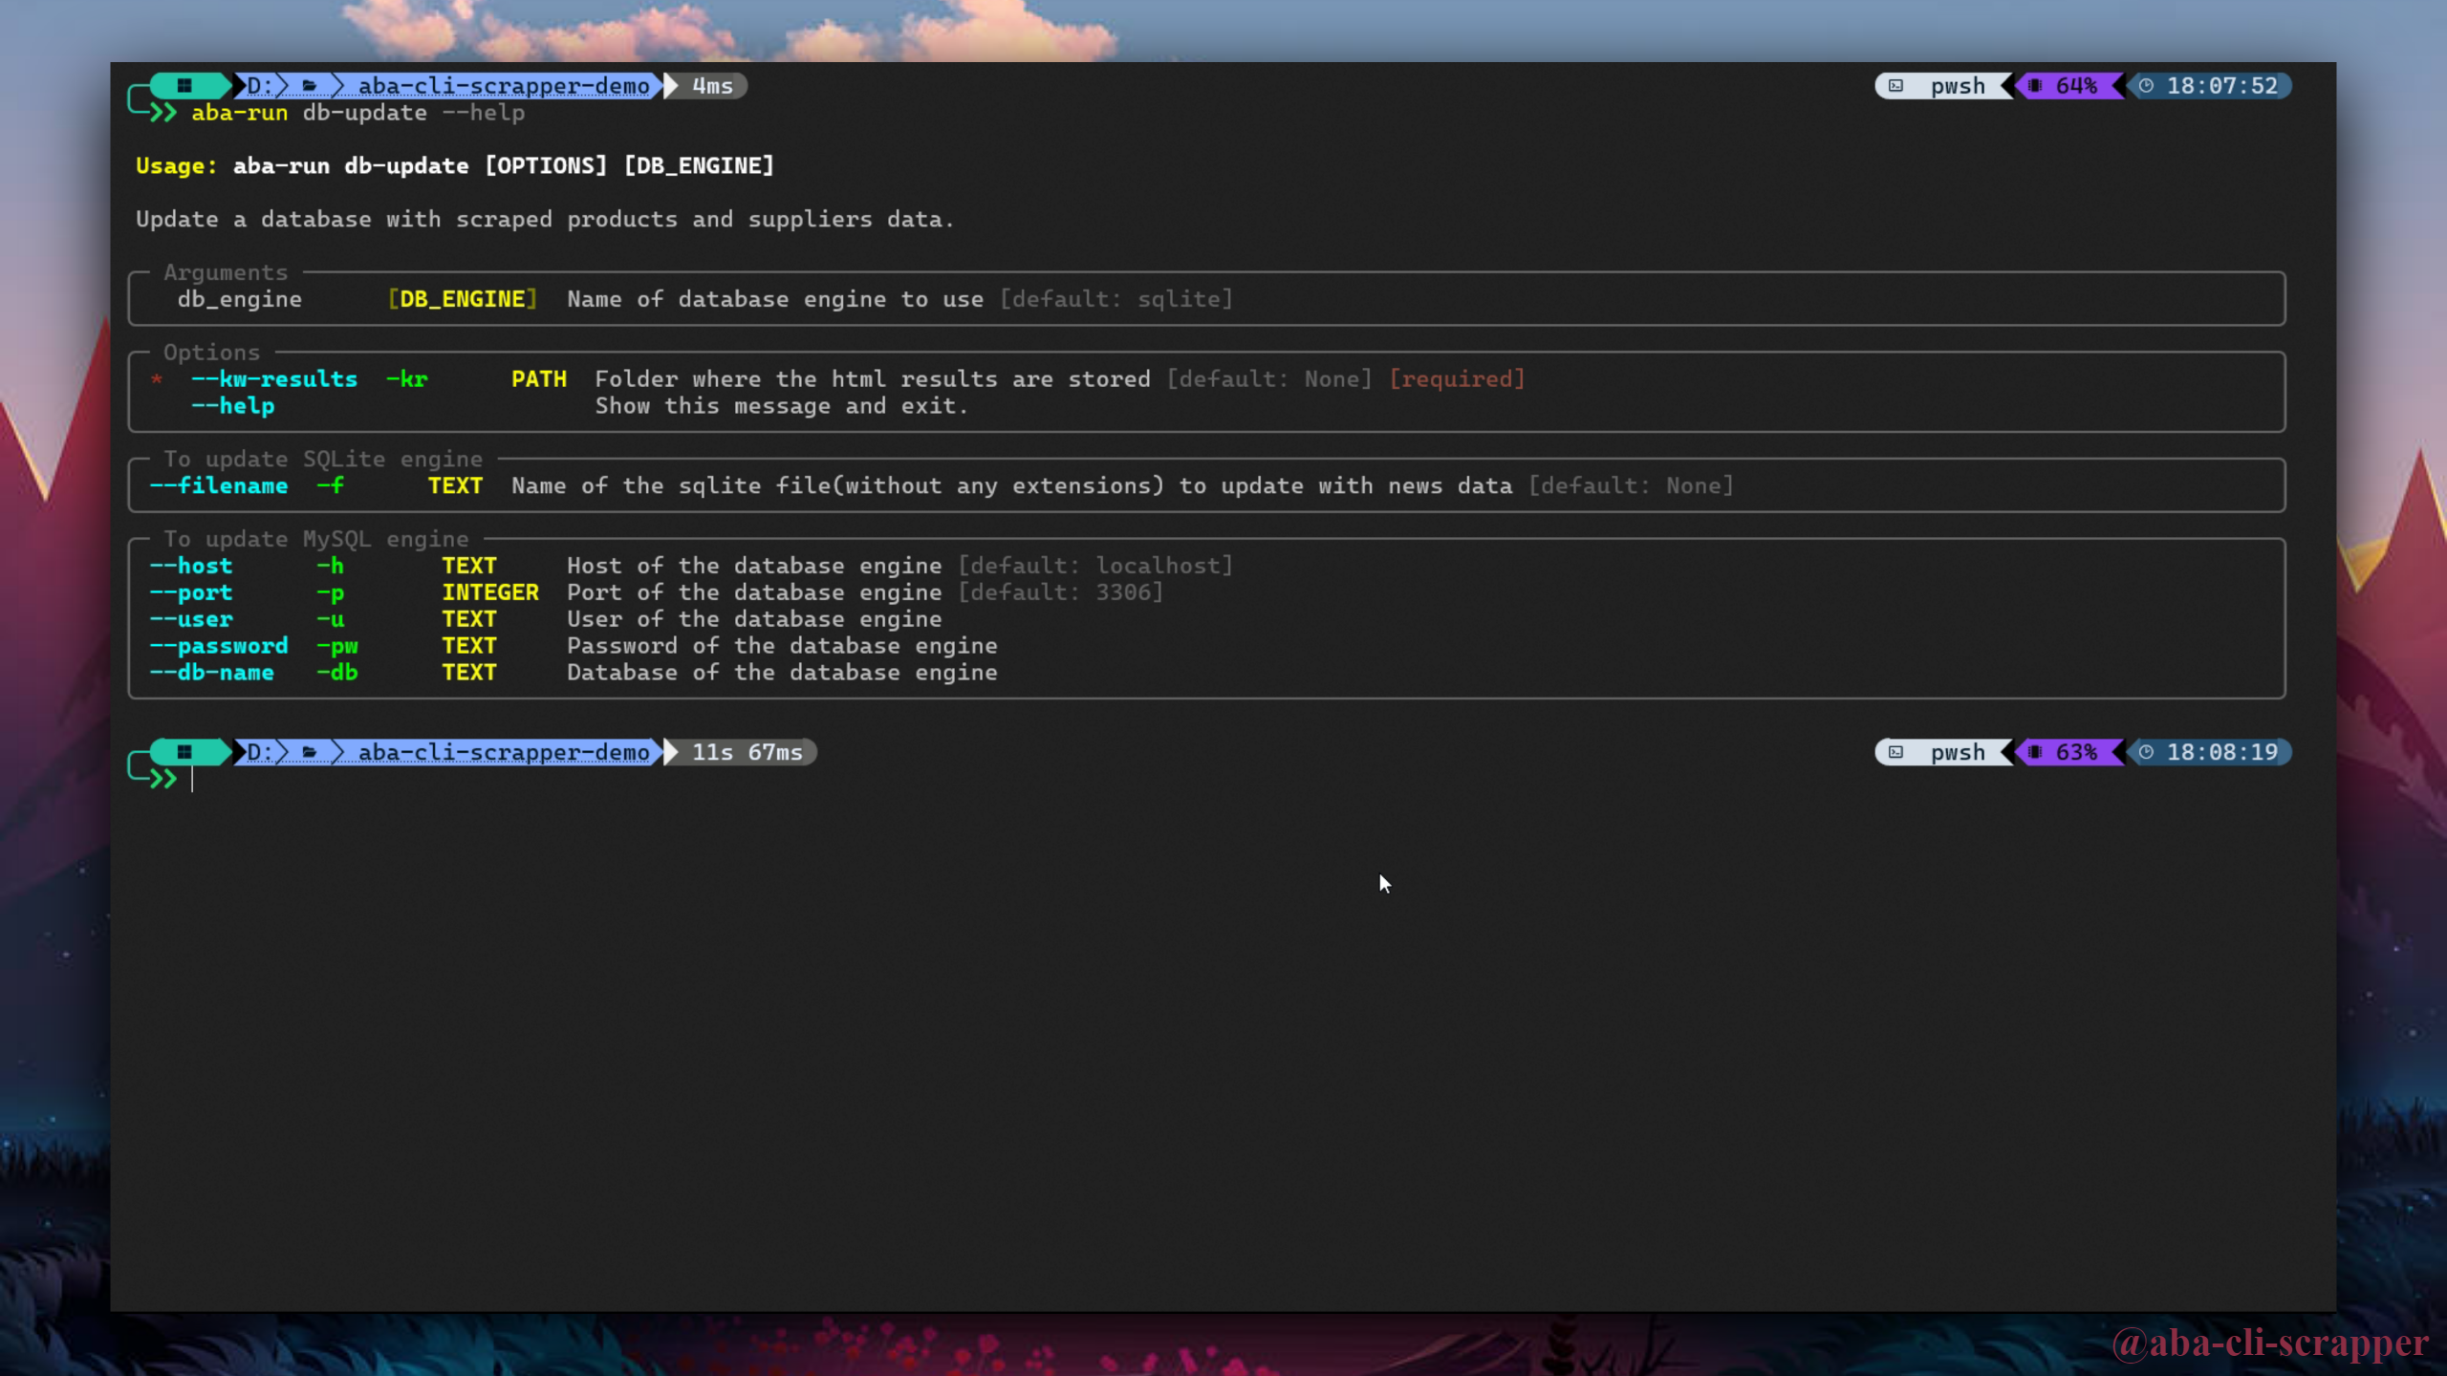
Task: Click the yellow [DB_ENGINE] argument label
Action: pos(463,299)
